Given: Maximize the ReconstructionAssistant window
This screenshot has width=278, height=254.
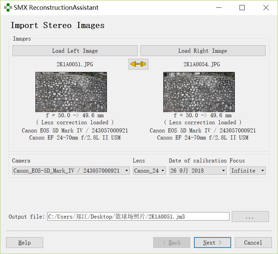Looking at the screenshot, I should [x=242, y=7].
